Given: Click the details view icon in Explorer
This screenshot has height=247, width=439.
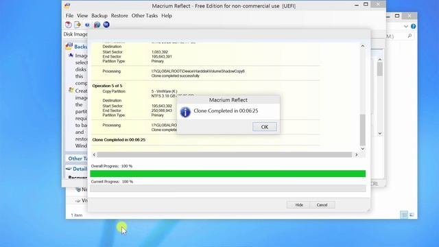Looking at the screenshot, I should [404, 215].
